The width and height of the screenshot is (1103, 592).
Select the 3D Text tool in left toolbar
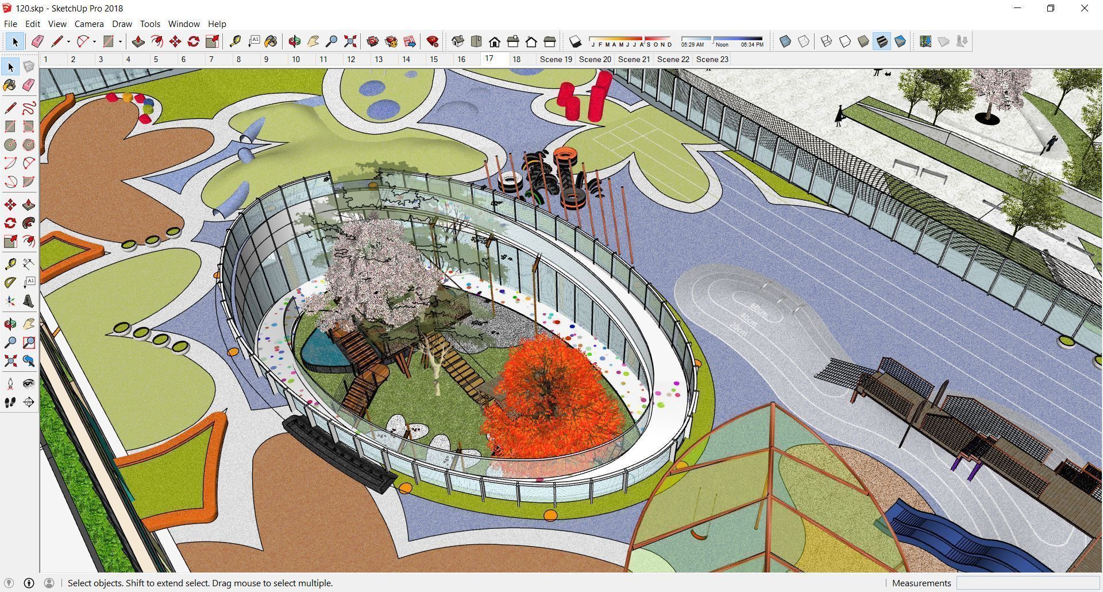(x=29, y=301)
